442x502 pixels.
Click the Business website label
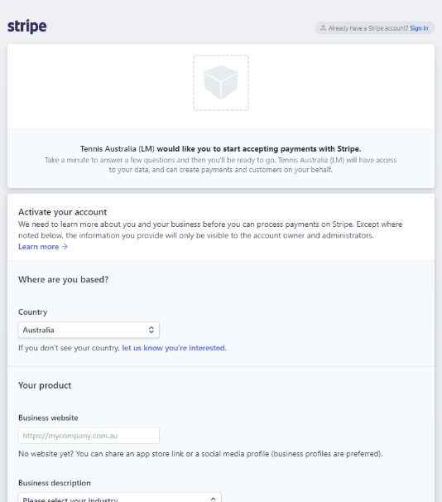coord(48,418)
